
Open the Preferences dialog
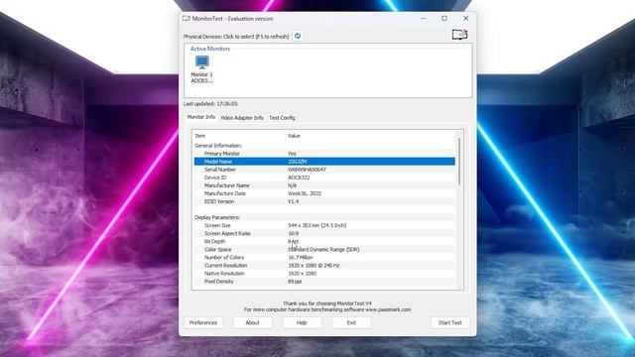(x=203, y=322)
